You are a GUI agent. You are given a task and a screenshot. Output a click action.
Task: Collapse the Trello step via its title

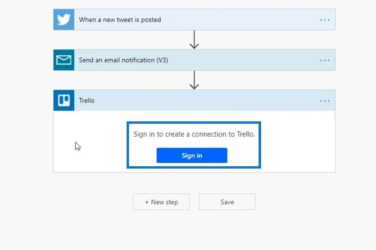coord(87,101)
